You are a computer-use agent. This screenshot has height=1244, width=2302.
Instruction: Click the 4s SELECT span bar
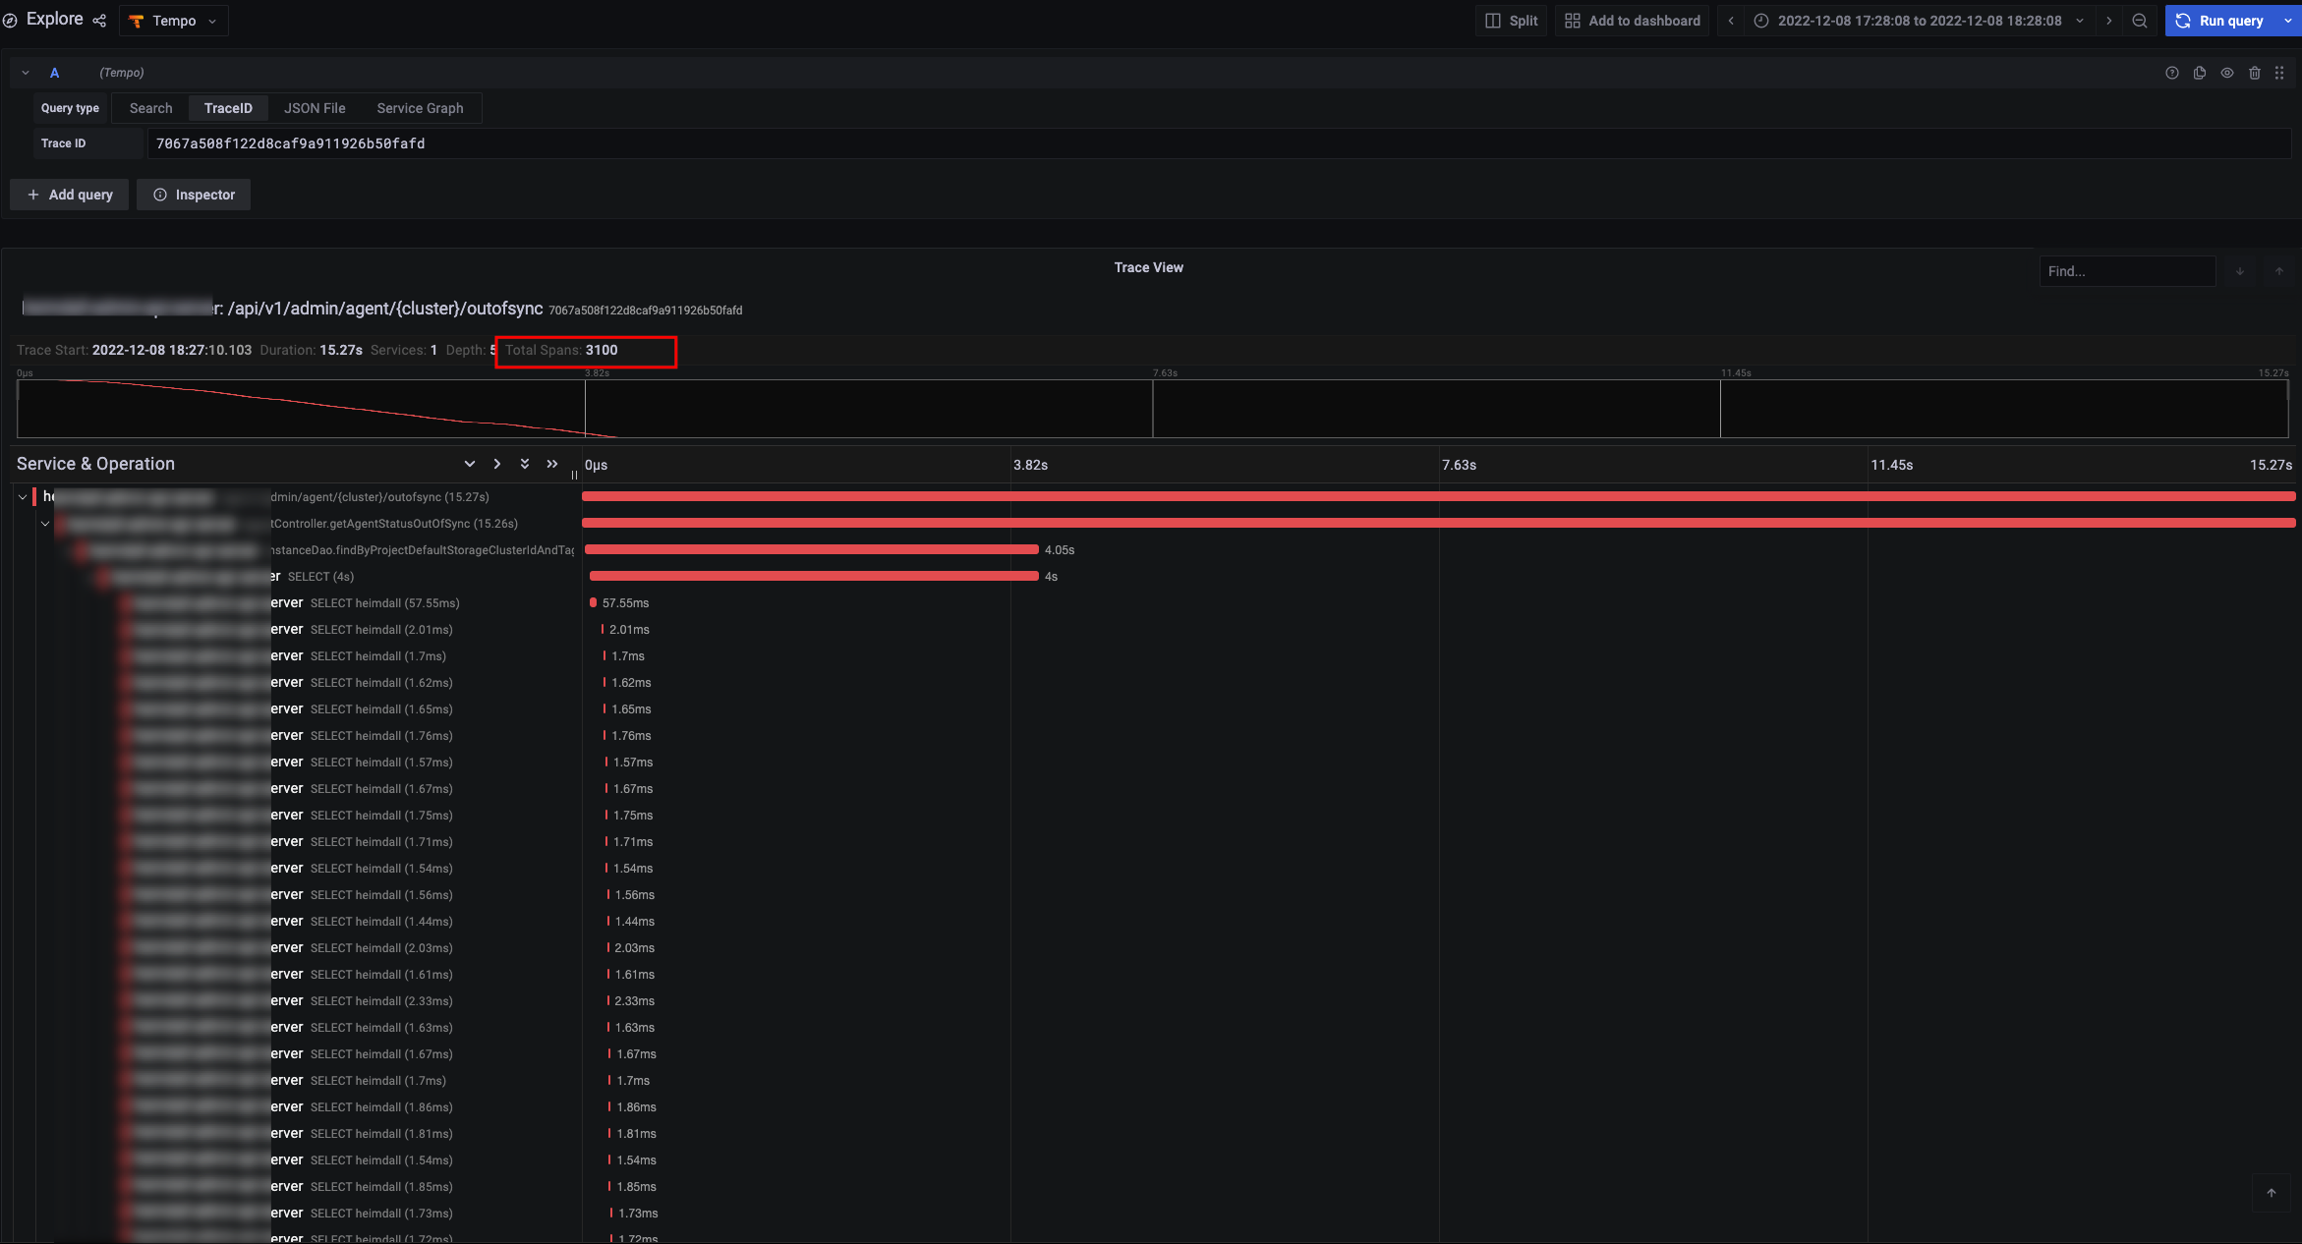[x=814, y=577]
